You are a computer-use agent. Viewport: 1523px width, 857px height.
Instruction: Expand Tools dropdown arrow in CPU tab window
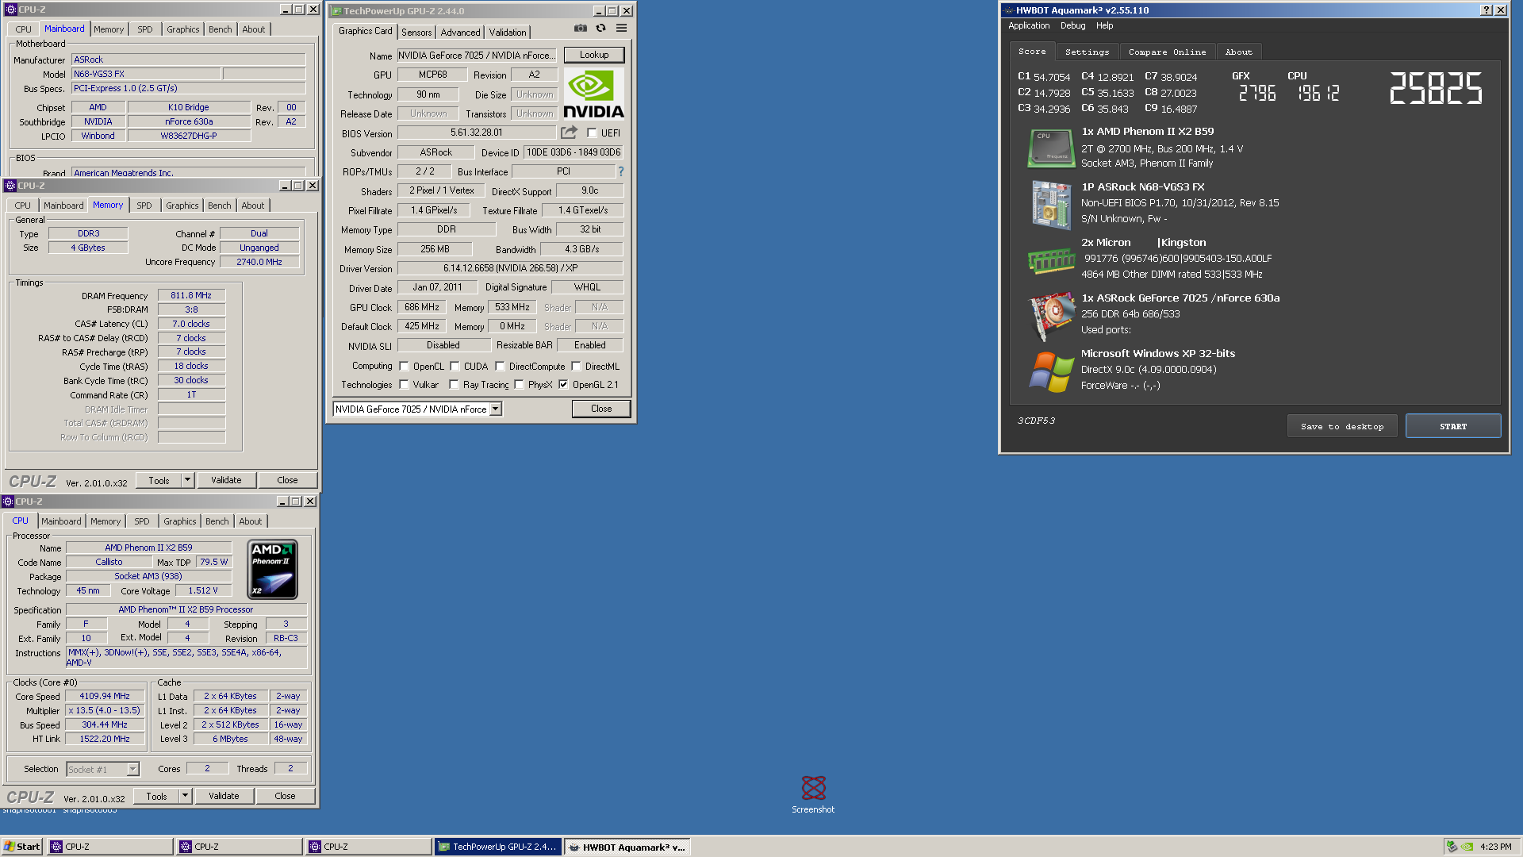click(185, 796)
